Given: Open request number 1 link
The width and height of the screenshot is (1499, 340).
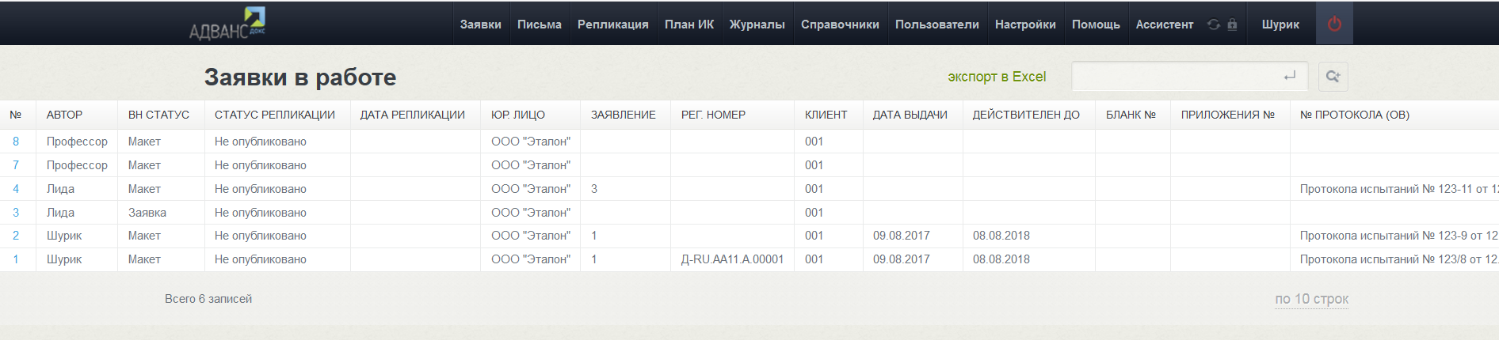Looking at the screenshot, I should 16,259.
